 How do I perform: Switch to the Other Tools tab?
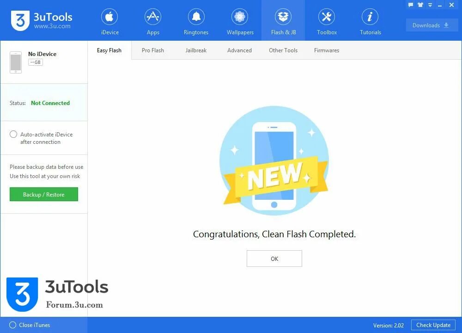(x=283, y=50)
